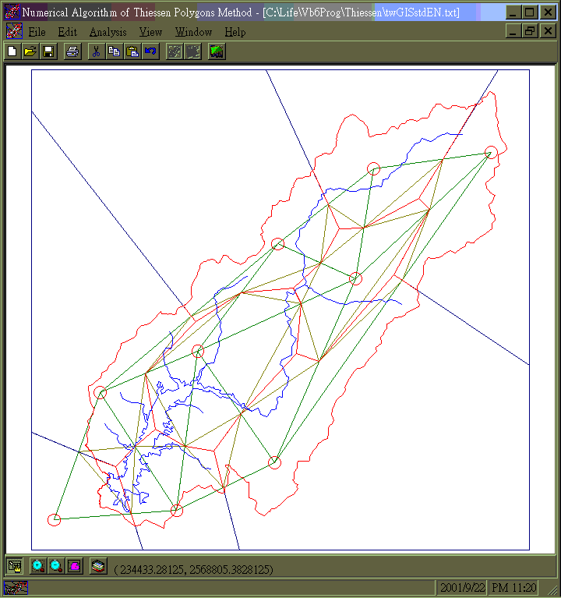Minimize the main application window
The width and height of the screenshot is (561, 598).
[513, 12]
